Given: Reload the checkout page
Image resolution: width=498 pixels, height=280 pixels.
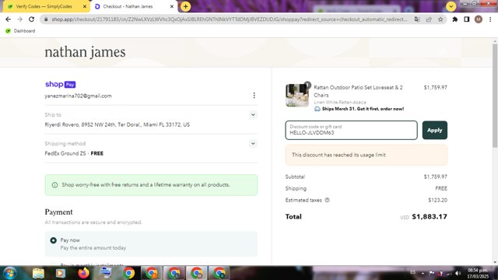Looking at the screenshot, I should (31, 19).
